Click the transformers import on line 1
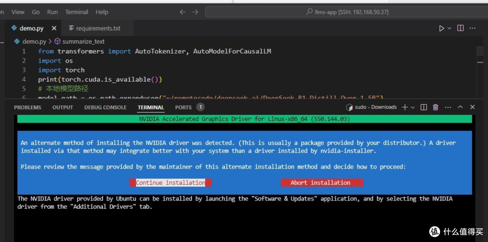This screenshot has width=488, height=242. [x=155, y=51]
